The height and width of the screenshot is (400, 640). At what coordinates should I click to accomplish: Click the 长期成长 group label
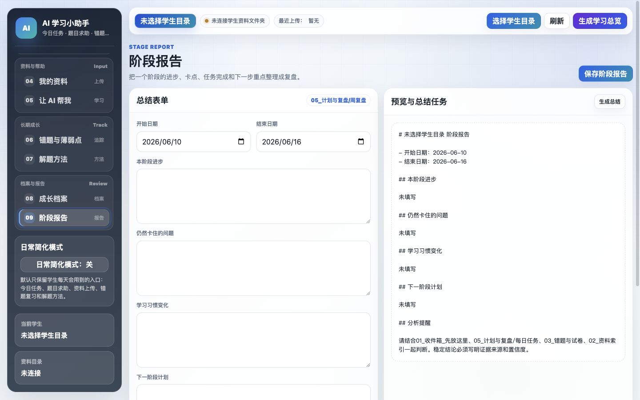click(30, 125)
